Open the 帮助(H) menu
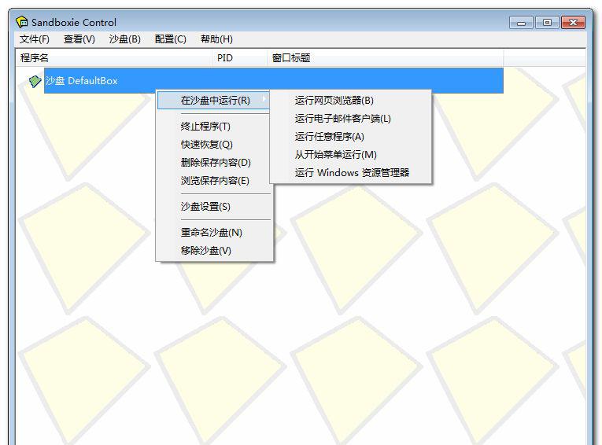The width and height of the screenshot is (602, 445). 216,39
